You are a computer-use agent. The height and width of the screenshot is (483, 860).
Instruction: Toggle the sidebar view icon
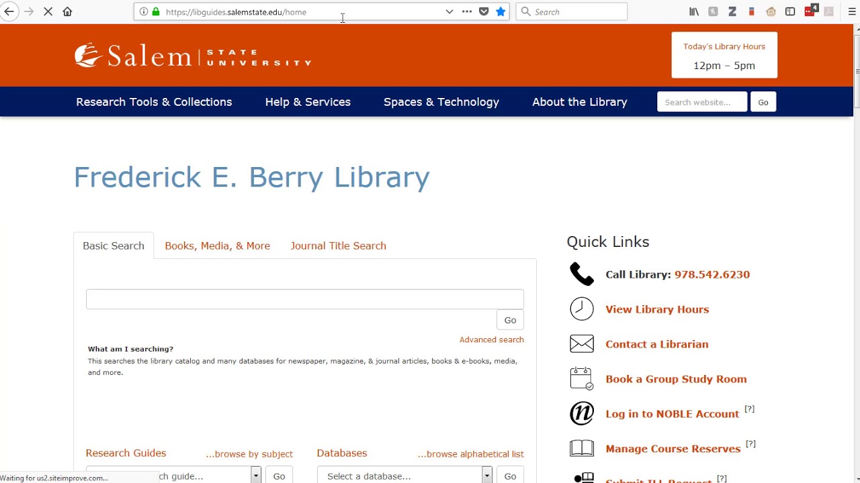point(790,11)
